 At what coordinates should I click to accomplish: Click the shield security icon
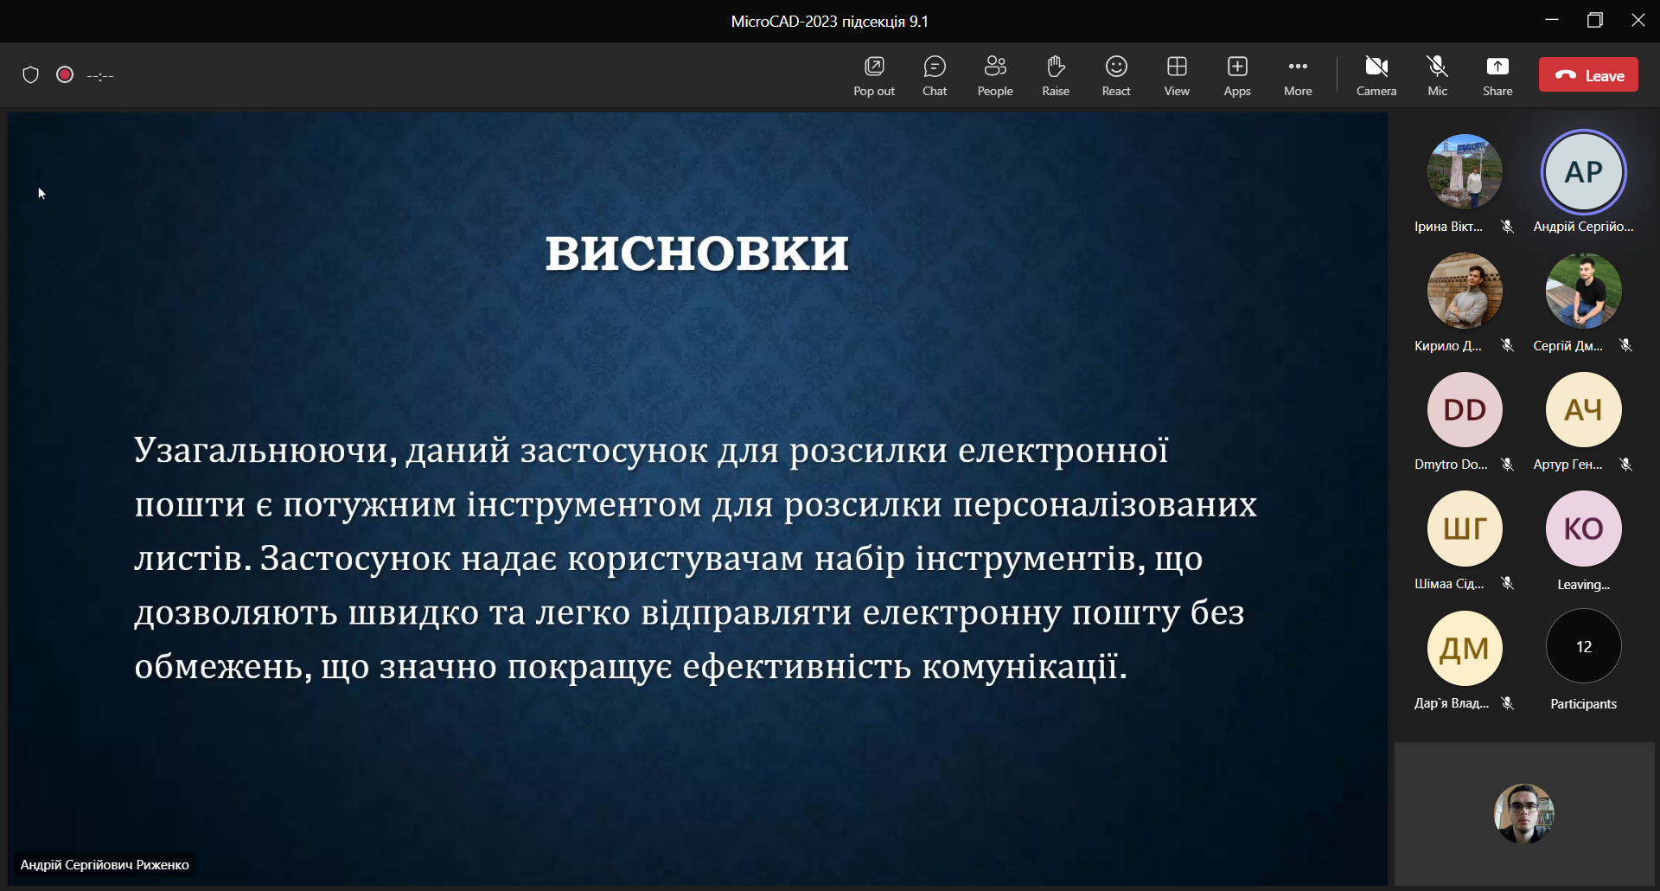[31, 75]
